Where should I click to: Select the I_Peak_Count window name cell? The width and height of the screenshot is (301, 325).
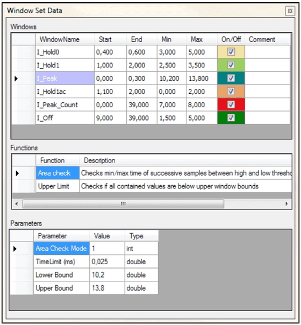64,104
